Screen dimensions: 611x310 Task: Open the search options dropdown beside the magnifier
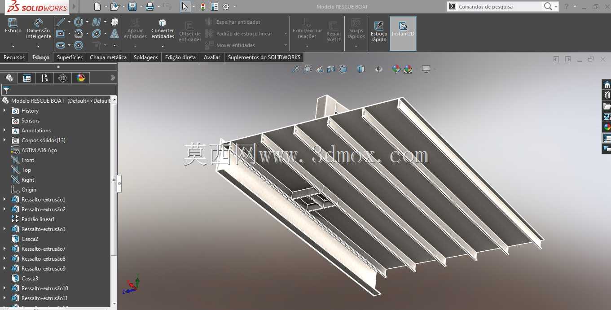point(556,7)
